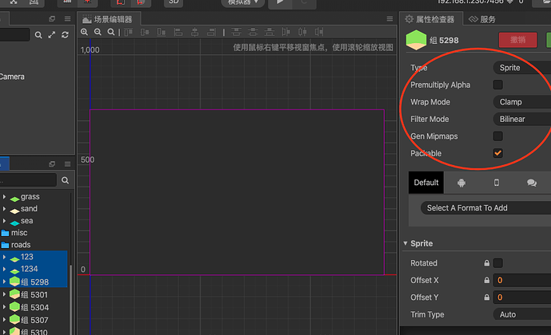This screenshot has height=335, width=551.
Task: Refresh the hierarchy panel
Action: point(65,35)
